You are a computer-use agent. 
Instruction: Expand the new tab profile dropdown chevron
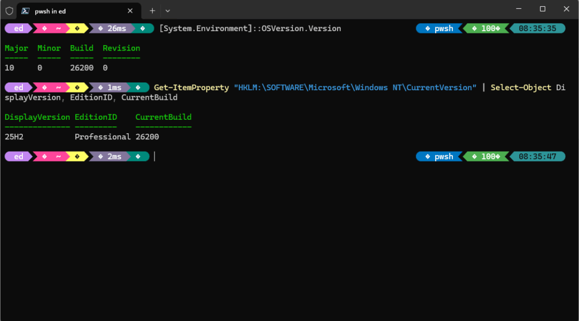tap(167, 11)
